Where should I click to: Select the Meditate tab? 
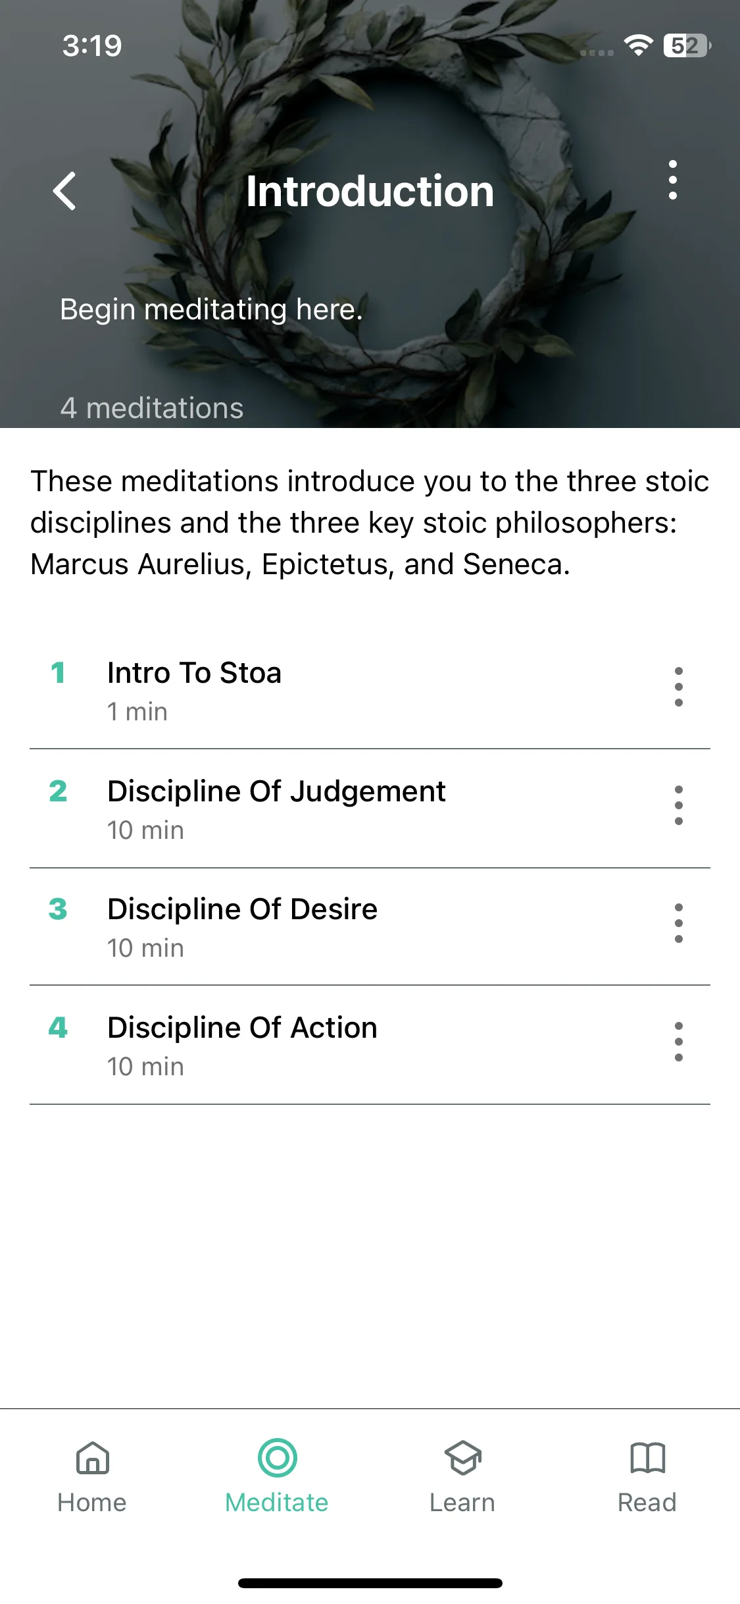click(x=277, y=1477)
